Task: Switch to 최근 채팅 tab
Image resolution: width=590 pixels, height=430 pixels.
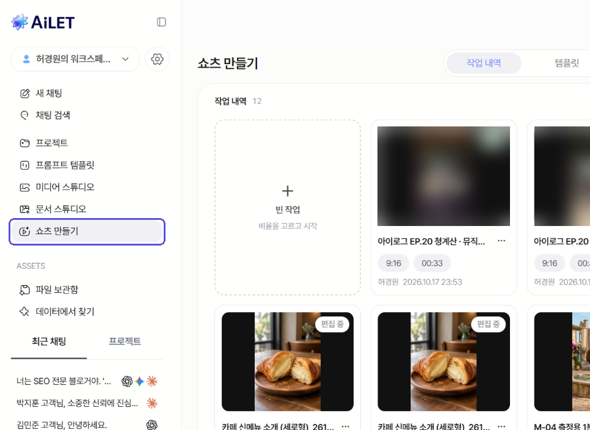Action: (x=49, y=341)
